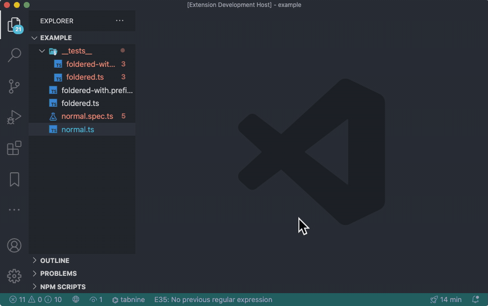Screen dimensions: 488x306
Task: Open Explorer views and more actions menu
Action: [120, 21]
